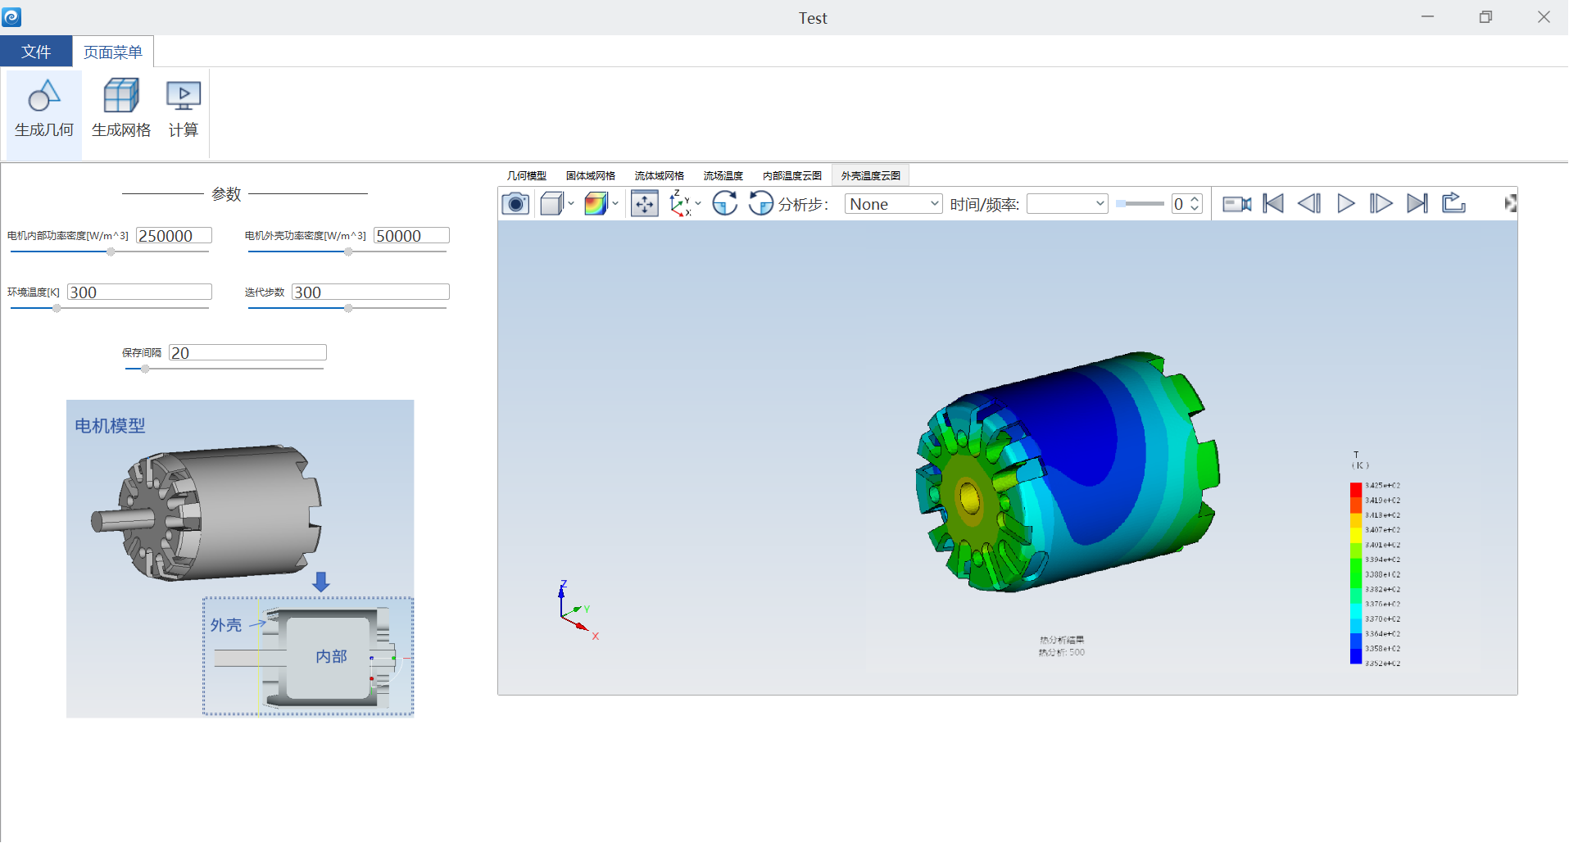The image size is (1569, 843).
Task: Click the 电机内部功率密度 slider handle
Action: (111, 252)
